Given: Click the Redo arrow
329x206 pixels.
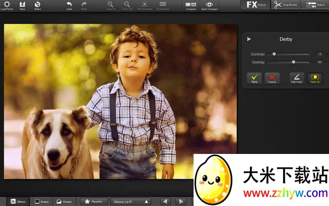Looking at the screenshot, I should point(84,5).
